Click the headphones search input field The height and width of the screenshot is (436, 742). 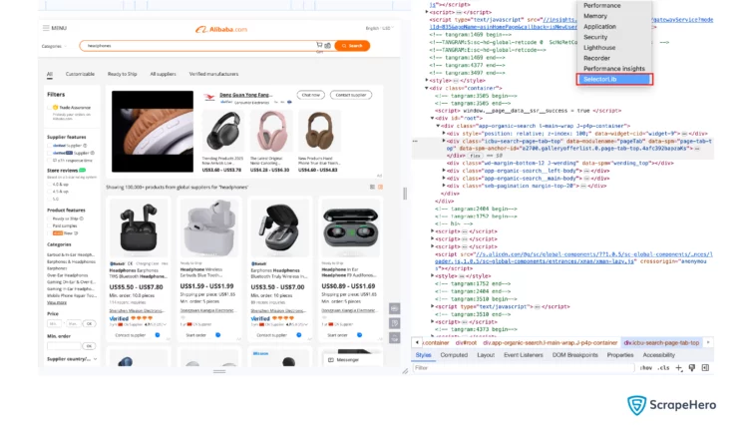point(198,46)
